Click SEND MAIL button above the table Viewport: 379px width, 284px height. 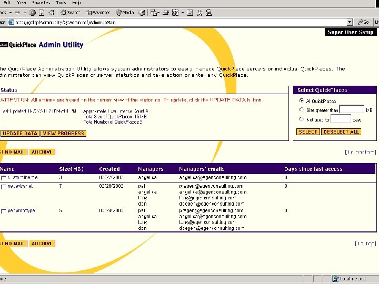[13, 152]
